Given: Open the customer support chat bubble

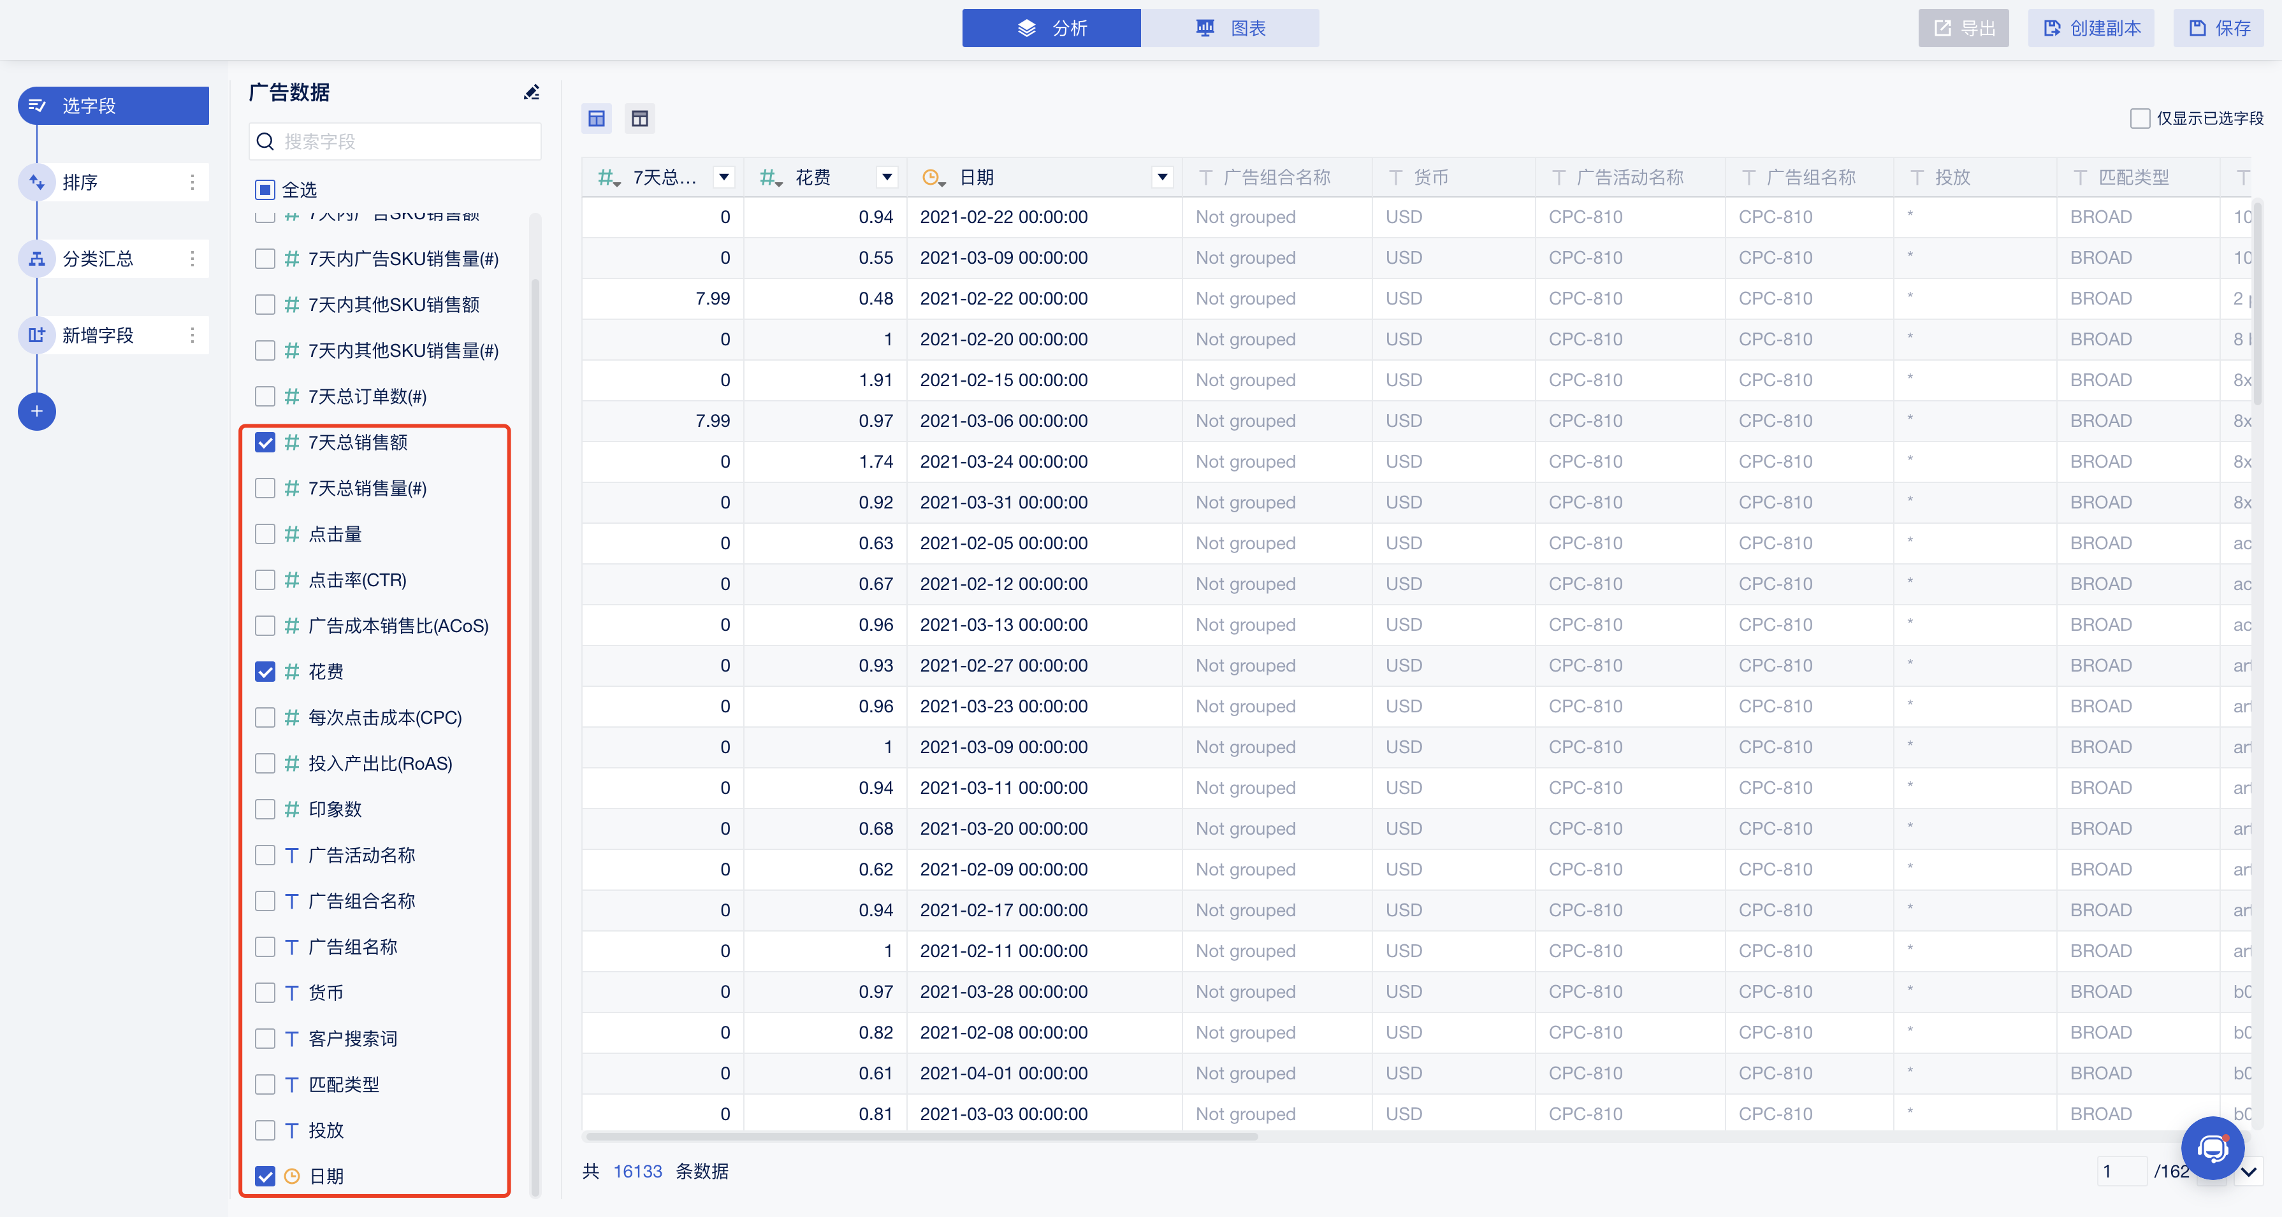Looking at the screenshot, I should (2212, 1148).
